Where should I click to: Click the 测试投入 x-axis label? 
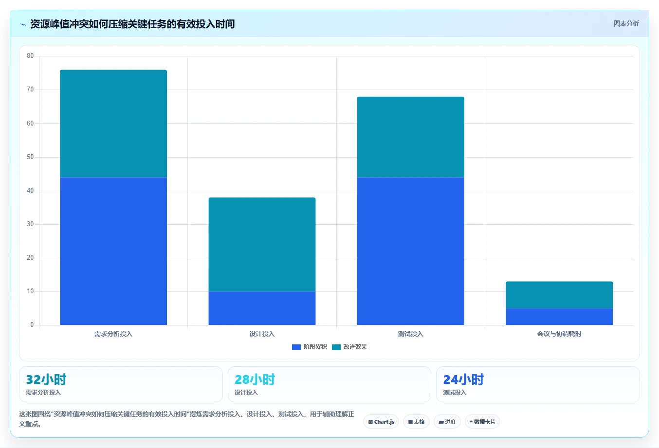[411, 334]
